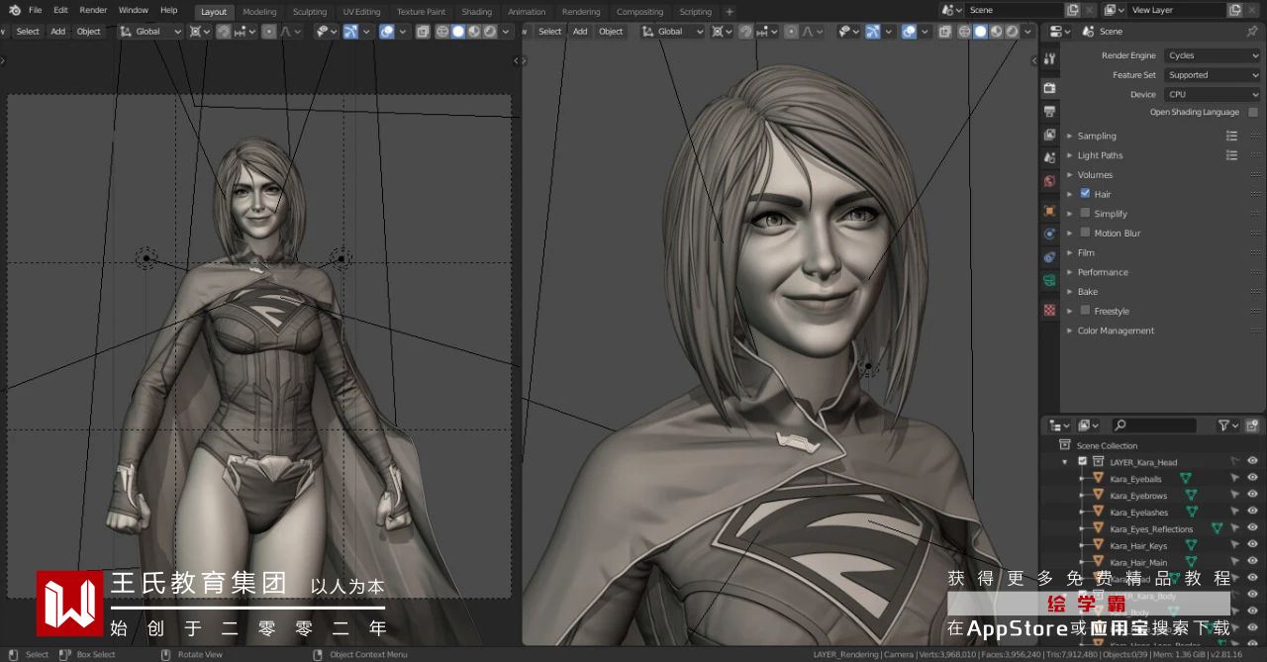This screenshot has height=662, width=1267.
Task: Open the Render menu
Action: [93, 10]
